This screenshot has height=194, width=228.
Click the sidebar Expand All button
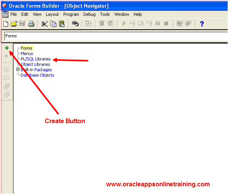tap(7, 87)
